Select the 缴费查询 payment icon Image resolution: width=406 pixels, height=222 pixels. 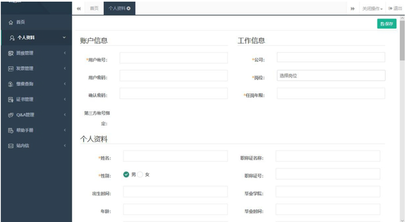11,84
